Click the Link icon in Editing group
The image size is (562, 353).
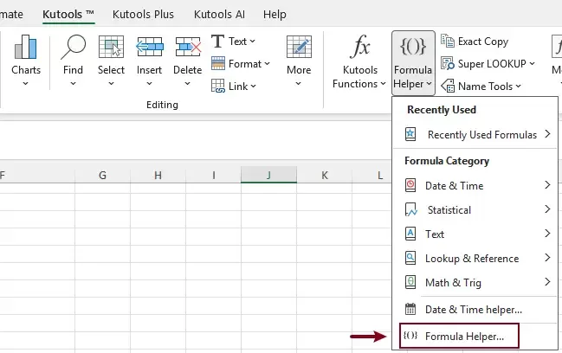218,86
